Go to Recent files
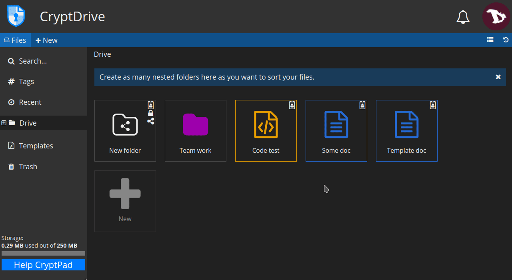 [30, 102]
